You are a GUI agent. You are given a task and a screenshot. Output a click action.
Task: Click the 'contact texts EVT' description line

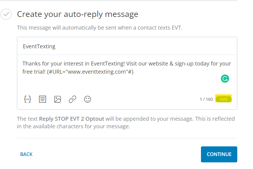[x=100, y=28]
